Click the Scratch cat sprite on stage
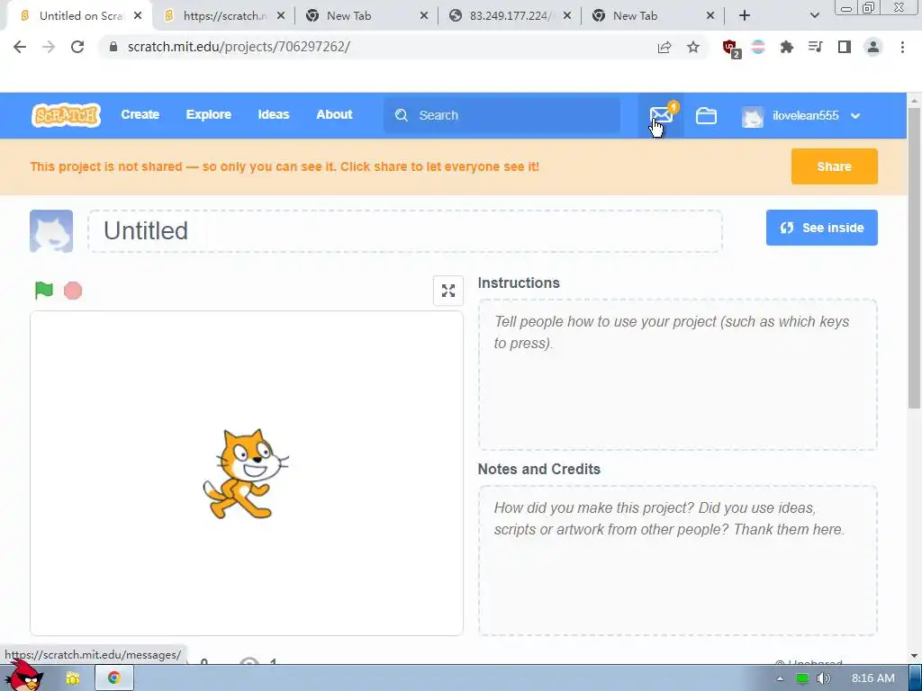The image size is (922, 691). [246, 473]
